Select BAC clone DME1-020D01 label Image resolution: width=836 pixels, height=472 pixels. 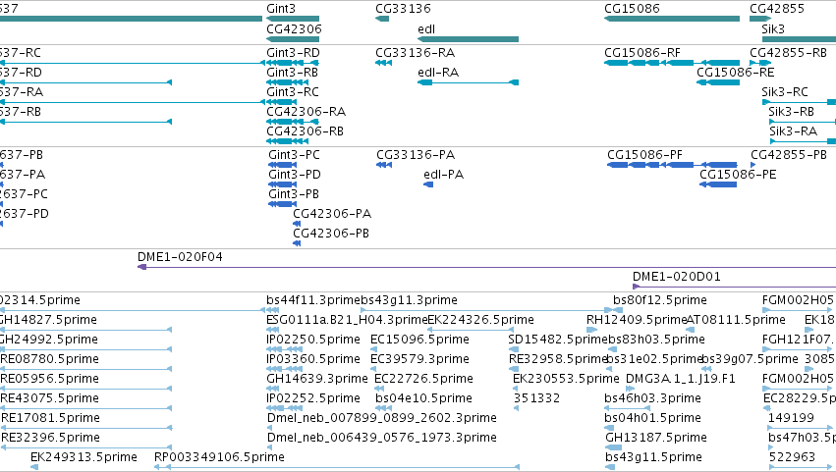point(677,277)
